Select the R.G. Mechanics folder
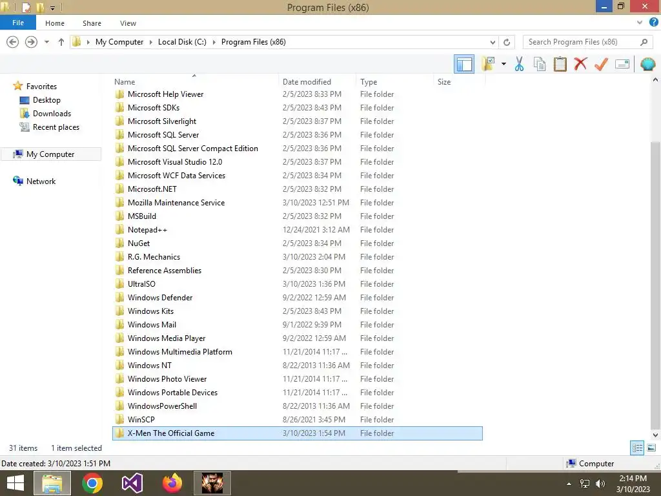 coord(297,256)
